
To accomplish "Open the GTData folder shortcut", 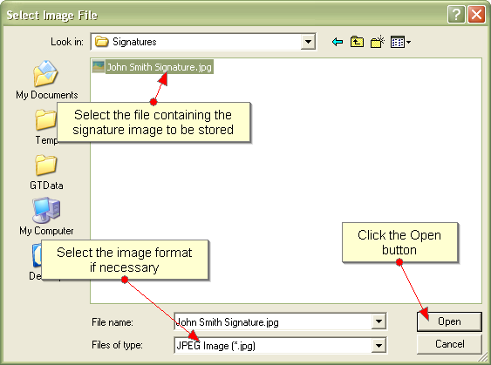I will coord(46,172).
